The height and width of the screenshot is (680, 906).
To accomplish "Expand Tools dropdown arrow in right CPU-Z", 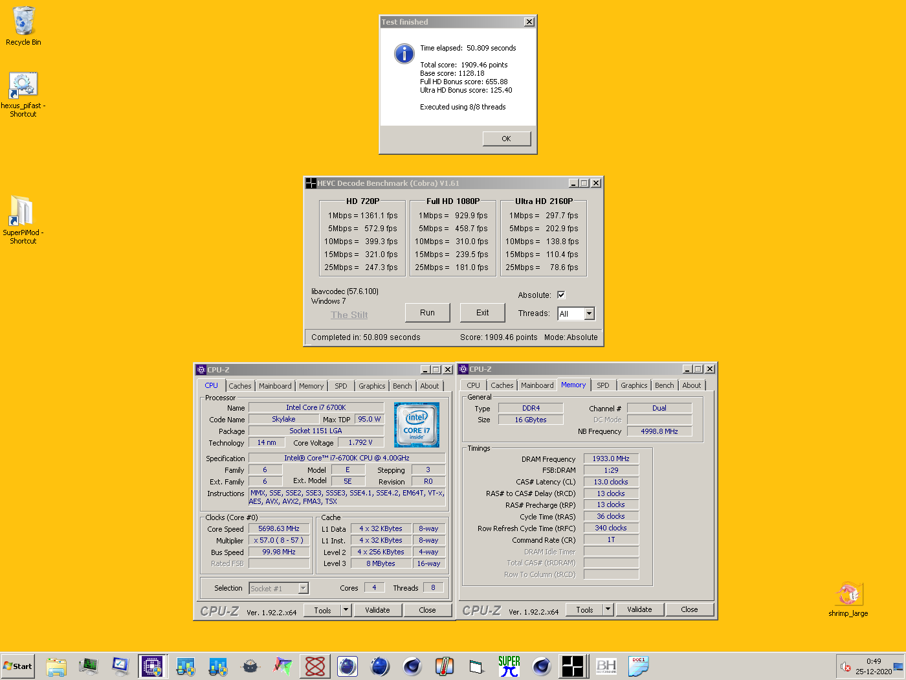I will [x=608, y=609].
